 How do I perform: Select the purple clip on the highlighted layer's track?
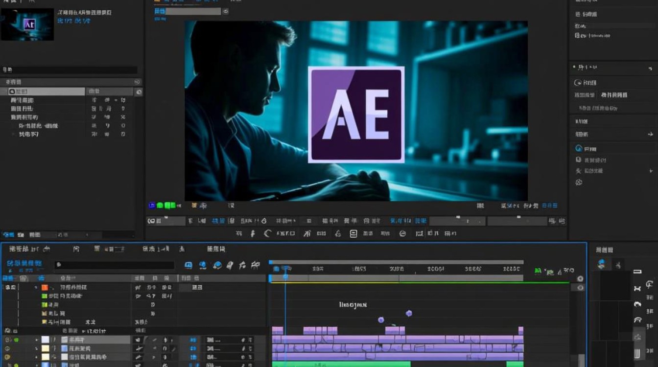point(398,339)
